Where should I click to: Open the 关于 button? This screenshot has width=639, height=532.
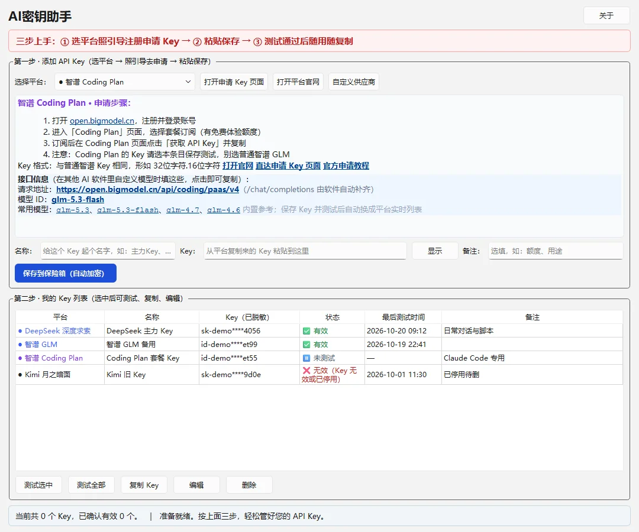pyautogui.click(x=606, y=16)
